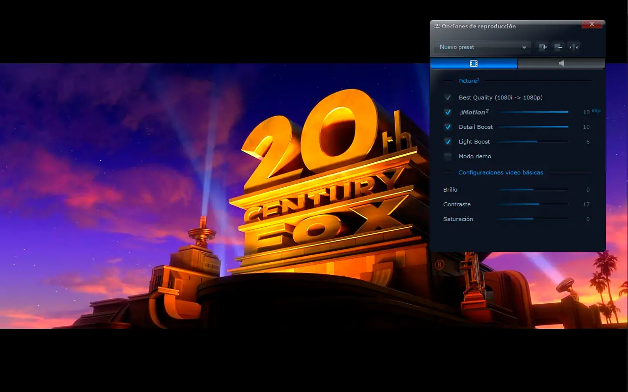Adjust the Detail Boost slider

pyautogui.click(x=532, y=127)
